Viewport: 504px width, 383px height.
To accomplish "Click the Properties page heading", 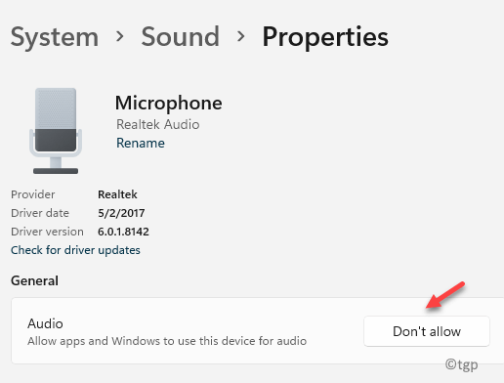I will pyautogui.click(x=325, y=37).
